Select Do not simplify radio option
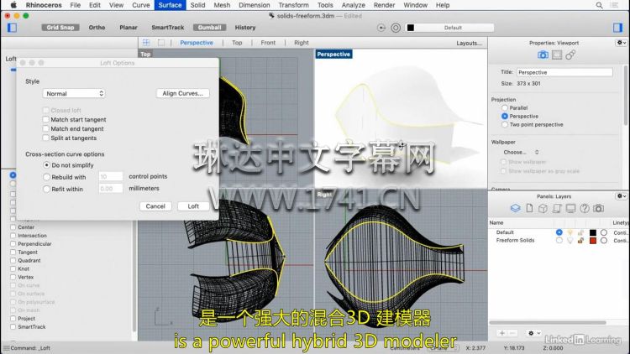This screenshot has height=354, width=630. coord(46,165)
